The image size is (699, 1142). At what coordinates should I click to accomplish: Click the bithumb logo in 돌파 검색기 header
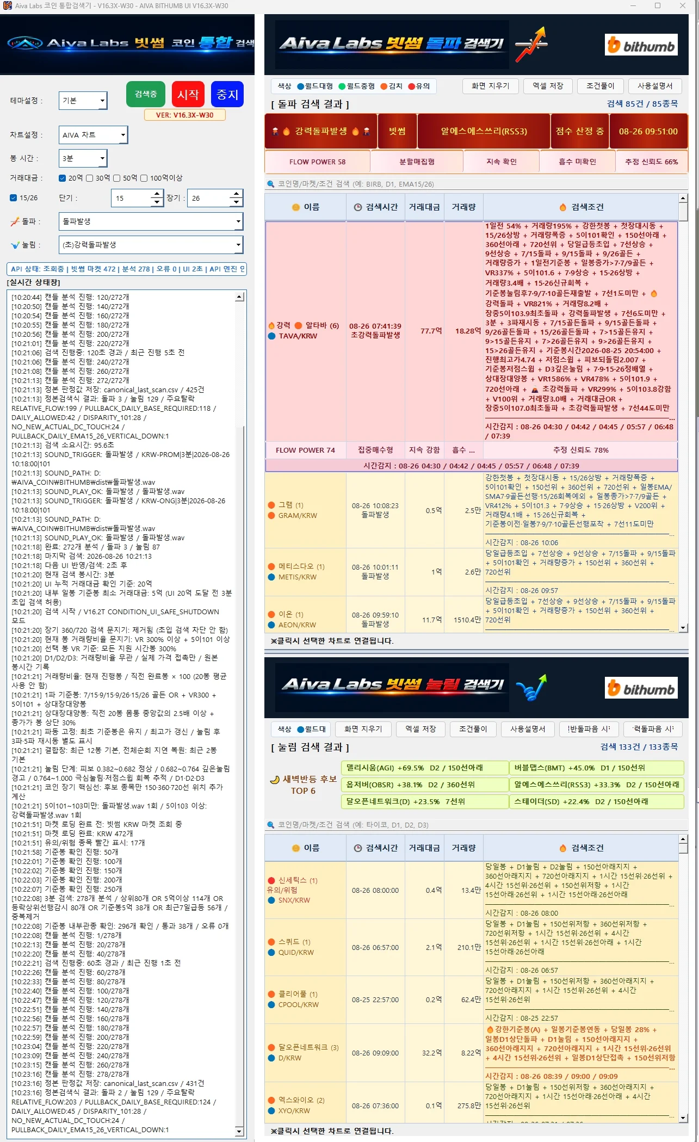click(641, 45)
